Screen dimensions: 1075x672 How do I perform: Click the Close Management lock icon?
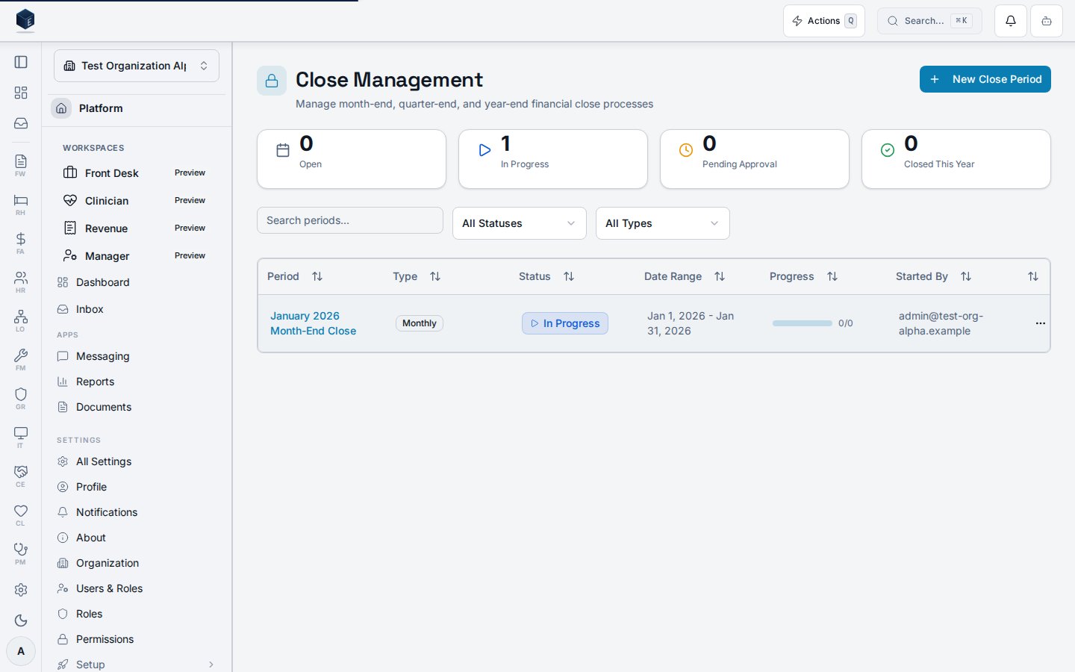click(x=272, y=81)
